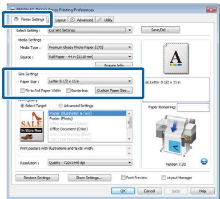Enable Fit to Roll Paper Width
The width and height of the screenshot is (220, 199).
click(x=23, y=91)
